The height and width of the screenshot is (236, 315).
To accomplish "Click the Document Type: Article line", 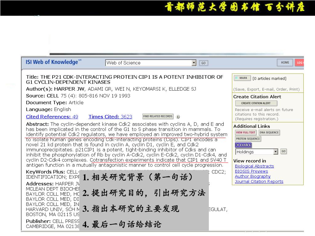I will pyautogui.click(x=55, y=103).
